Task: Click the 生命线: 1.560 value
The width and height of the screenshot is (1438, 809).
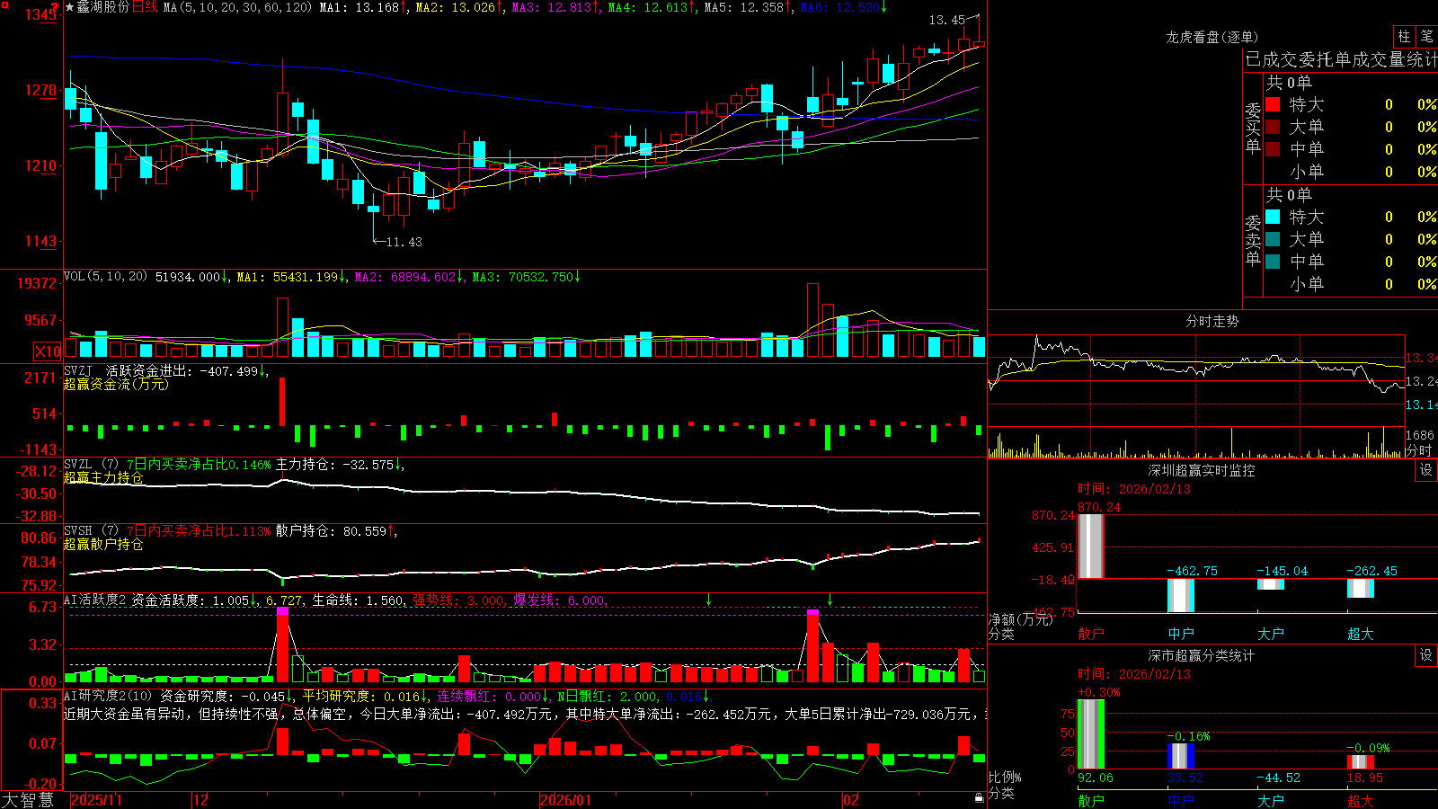Action: pos(358,600)
